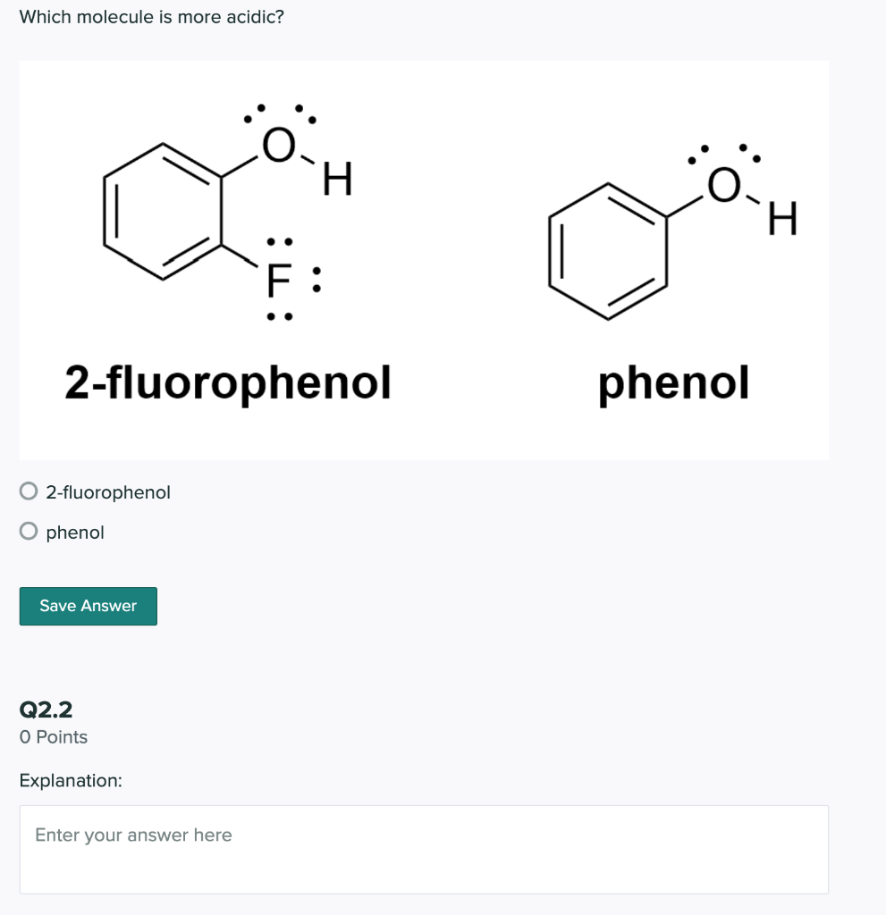Screen dimensions: 886x915
Task: Click the 0 Points indicator
Action: click(54, 737)
